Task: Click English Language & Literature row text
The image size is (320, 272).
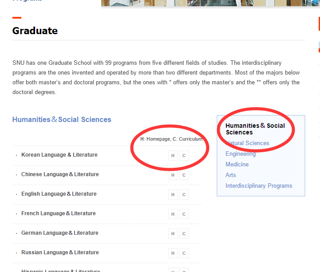Action: point(59,194)
